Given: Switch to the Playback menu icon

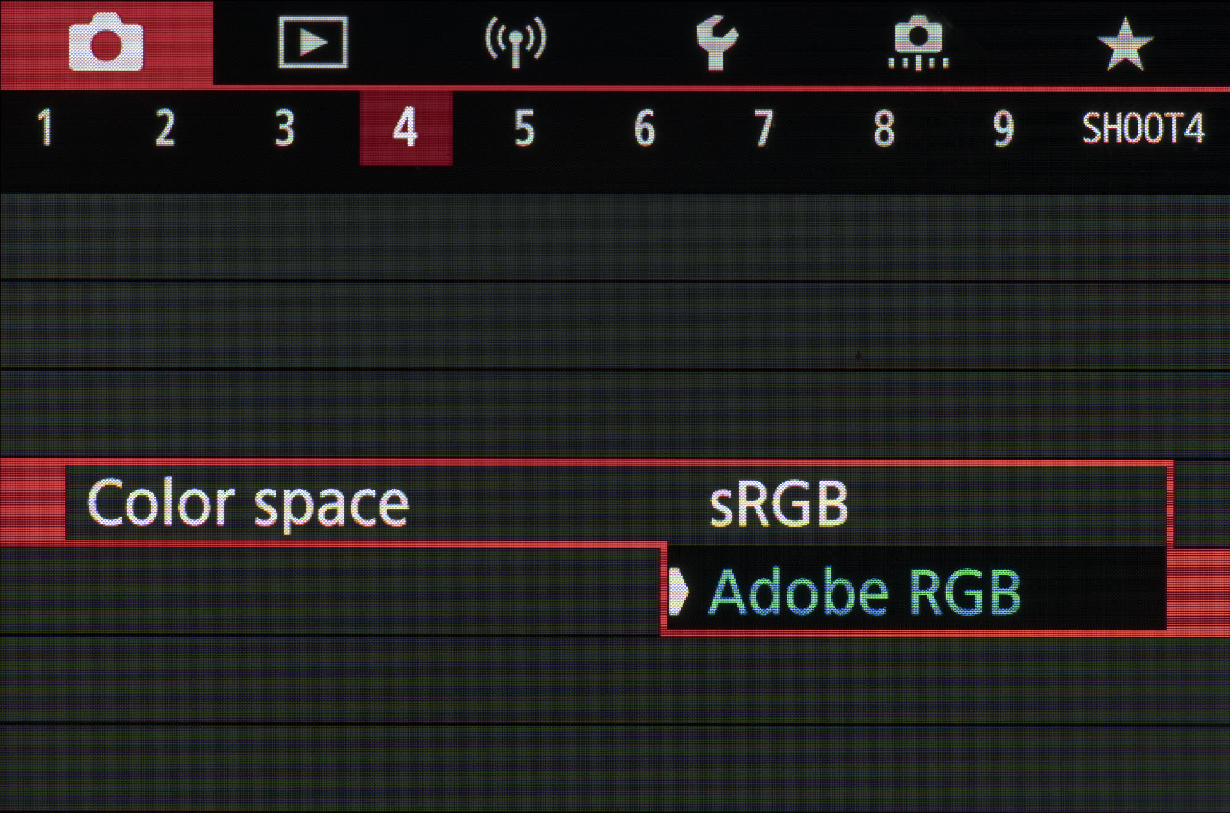Looking at the screenshot, I should [x=312, y=43].
